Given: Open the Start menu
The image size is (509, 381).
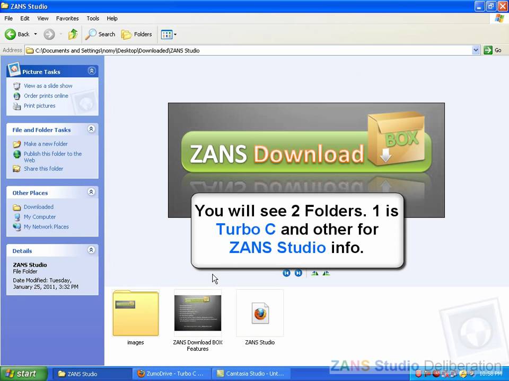Looking at the screenshot, I should click(x=24, y=374).
